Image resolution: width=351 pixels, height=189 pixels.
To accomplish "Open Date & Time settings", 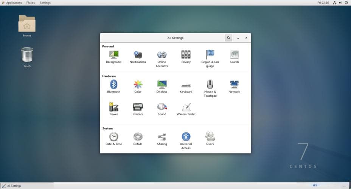I will [x=114, y=139].
